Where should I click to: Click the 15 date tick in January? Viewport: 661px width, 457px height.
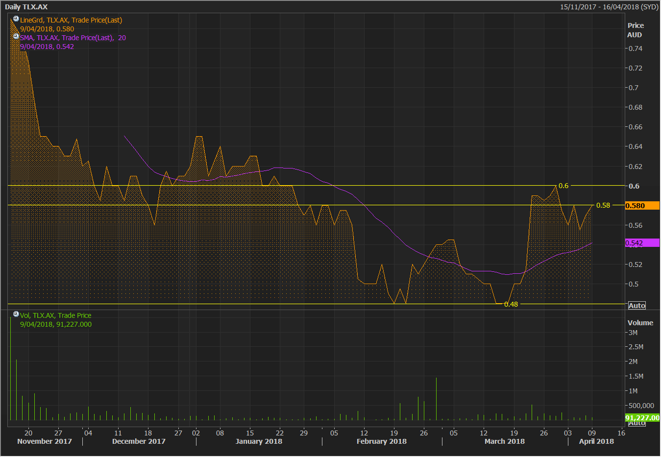250,433
